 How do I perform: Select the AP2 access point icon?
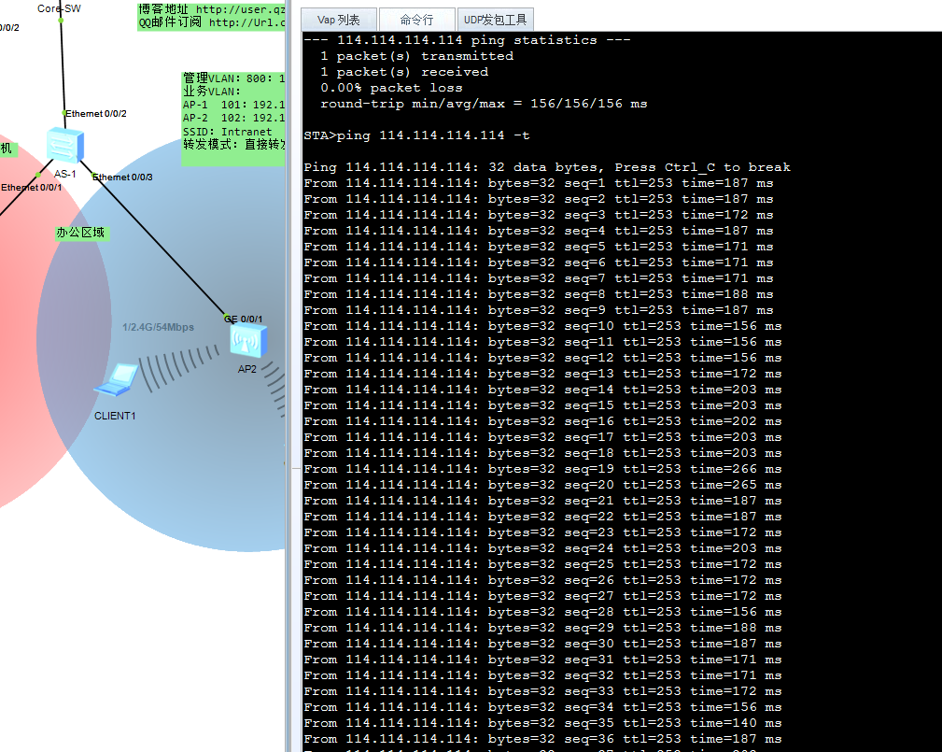coord(248,341)
